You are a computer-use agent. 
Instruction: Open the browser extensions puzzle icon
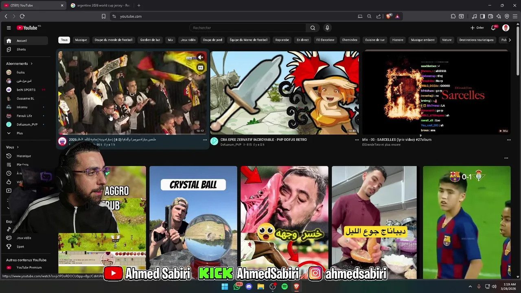(453, 16)
